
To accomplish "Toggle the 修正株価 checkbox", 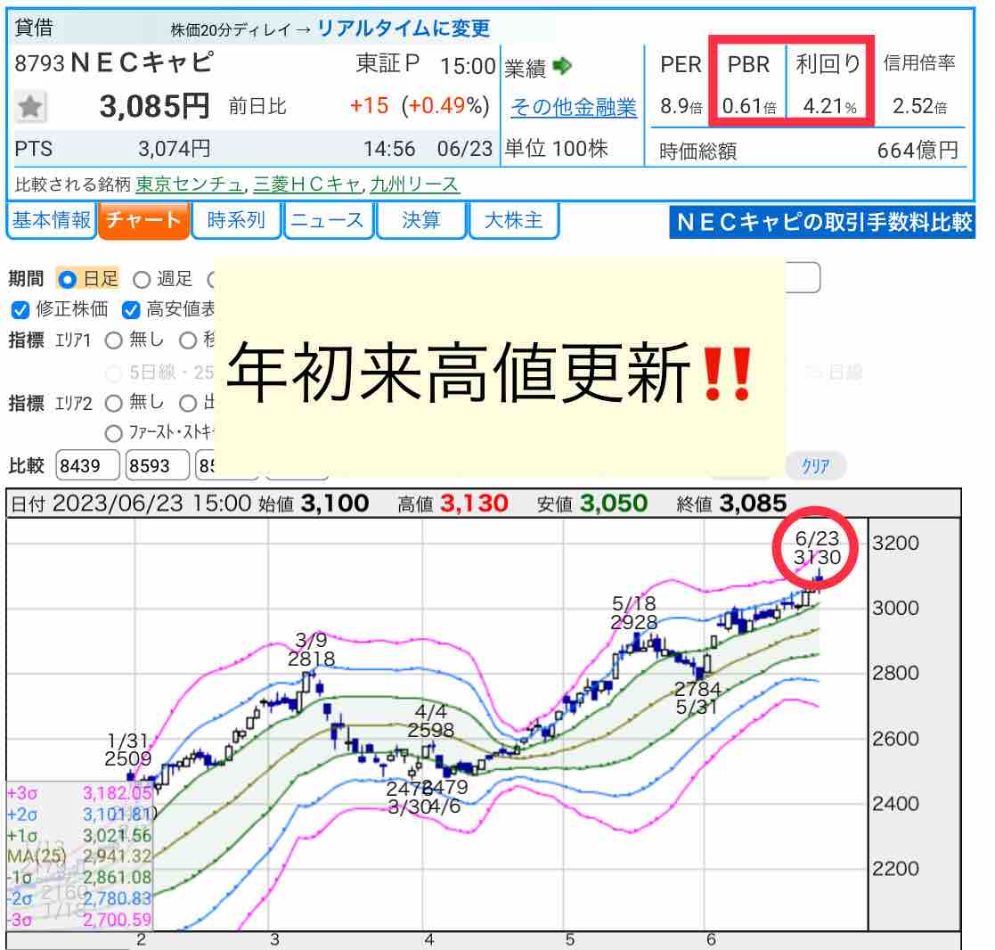I will coord(20,310).
